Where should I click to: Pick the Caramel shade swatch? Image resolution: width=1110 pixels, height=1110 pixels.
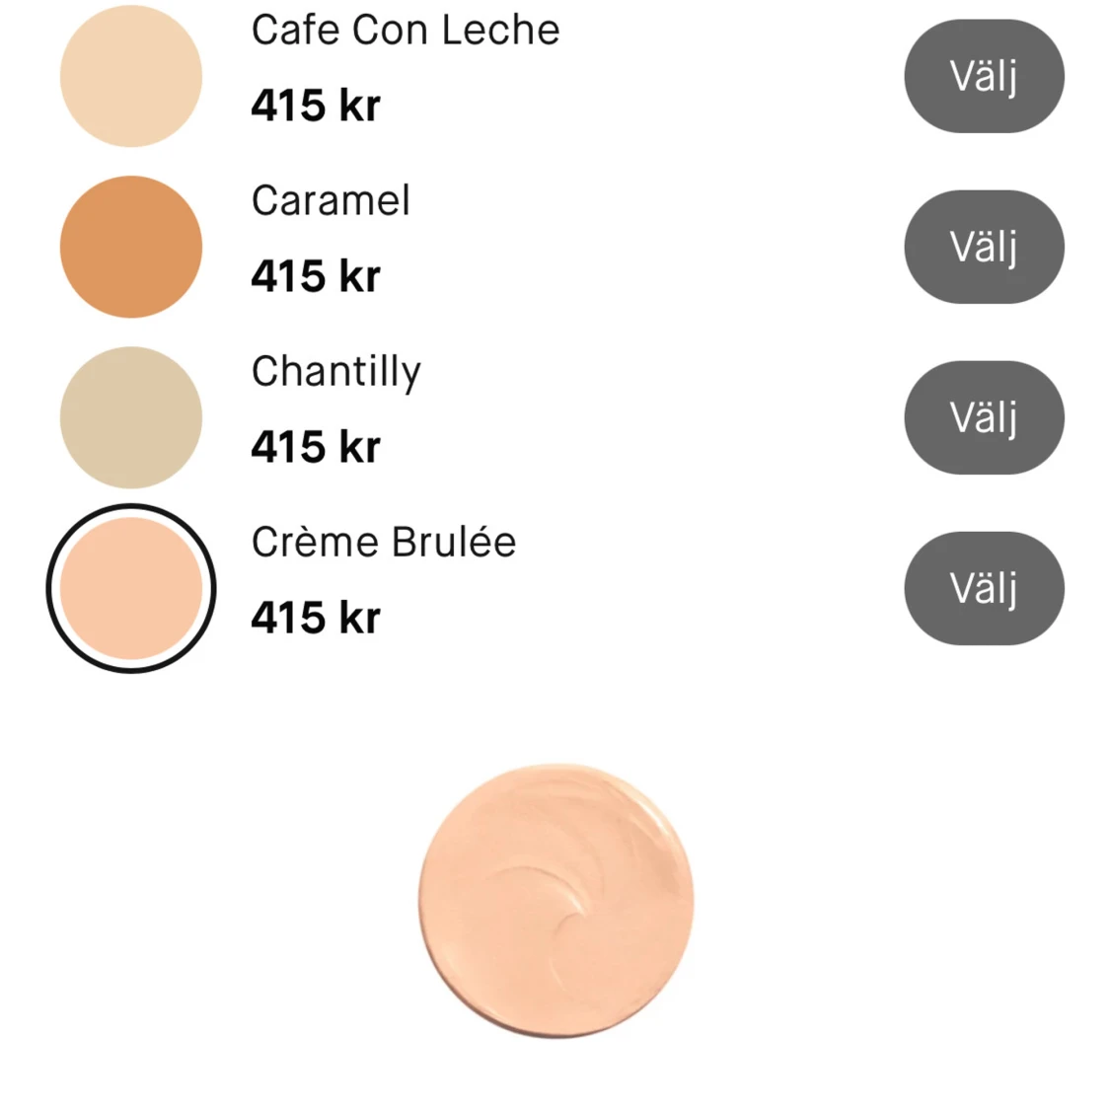click(131, 247)
